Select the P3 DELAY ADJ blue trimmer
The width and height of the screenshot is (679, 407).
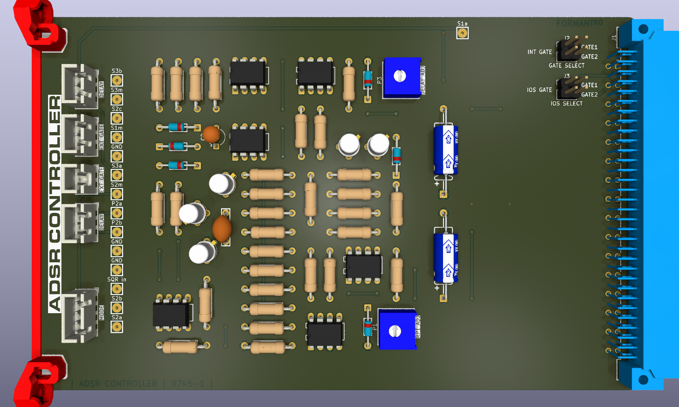pos(402,78)
